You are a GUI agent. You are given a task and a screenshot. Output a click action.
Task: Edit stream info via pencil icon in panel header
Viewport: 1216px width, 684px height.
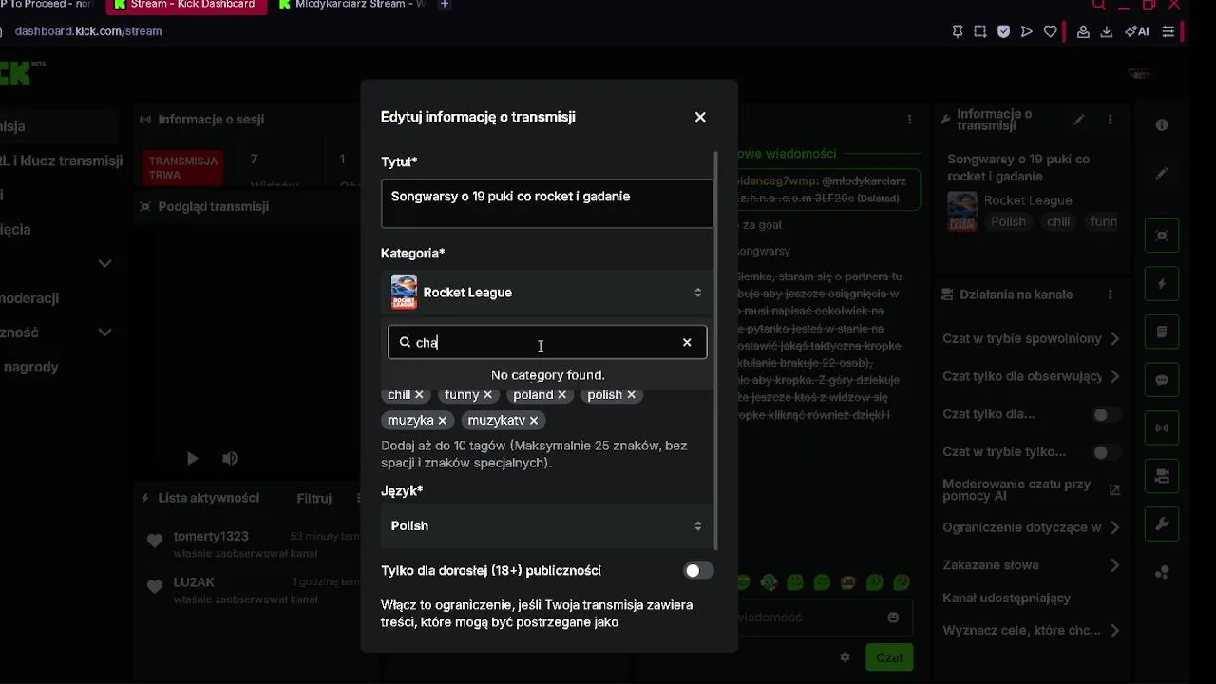[1079, 120]
